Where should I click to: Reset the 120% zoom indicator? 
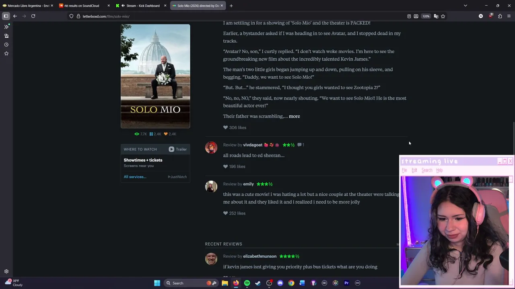pyautogui.click(x=426, y=16)
